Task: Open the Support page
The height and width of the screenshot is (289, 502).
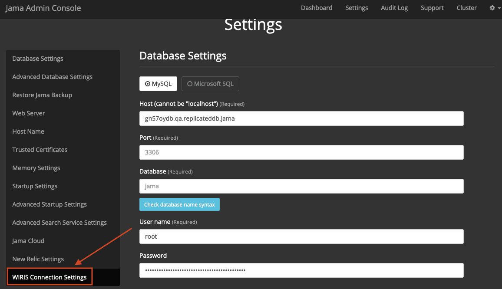Action: (432, 8)
